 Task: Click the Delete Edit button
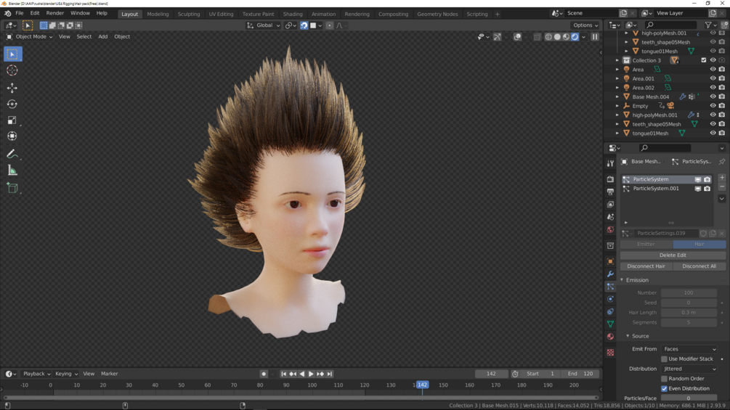pos(672,255)
